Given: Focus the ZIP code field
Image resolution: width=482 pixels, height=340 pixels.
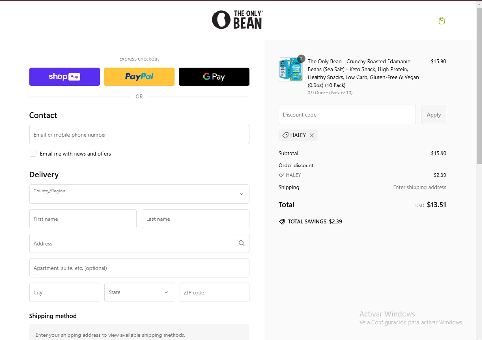Looking at the screenshot, I should tap(214, 292).
